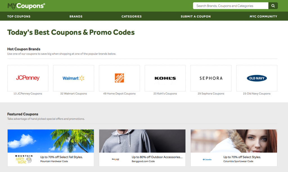Select the Walmart brand logo
The image size is (288, 172).
[73, 78]
